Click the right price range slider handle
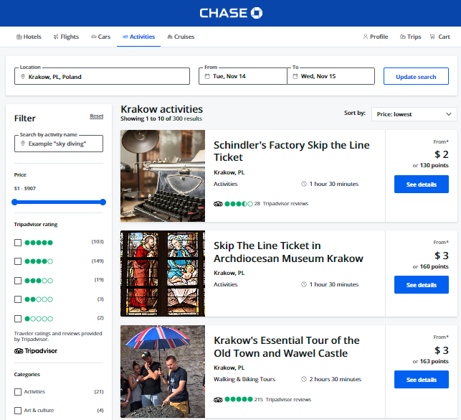The height and width of the screenshot is (420, 461). click(103, 202)
